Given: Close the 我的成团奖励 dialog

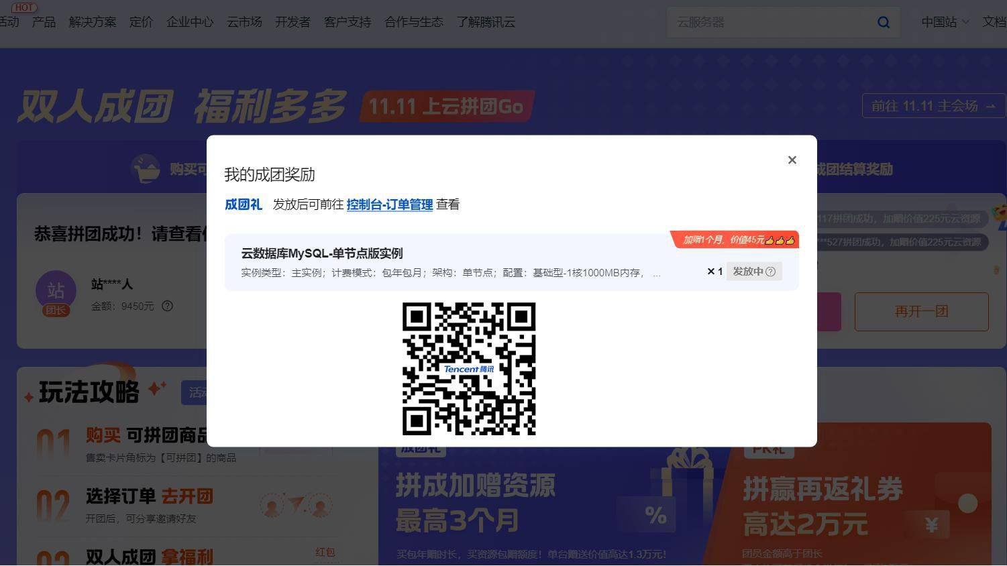Looking at the screenshot, I should (x=792, y=160).
